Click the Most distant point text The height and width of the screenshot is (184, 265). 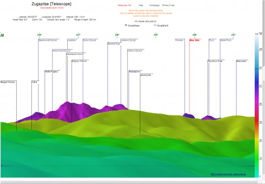click(x=52, y=8)
